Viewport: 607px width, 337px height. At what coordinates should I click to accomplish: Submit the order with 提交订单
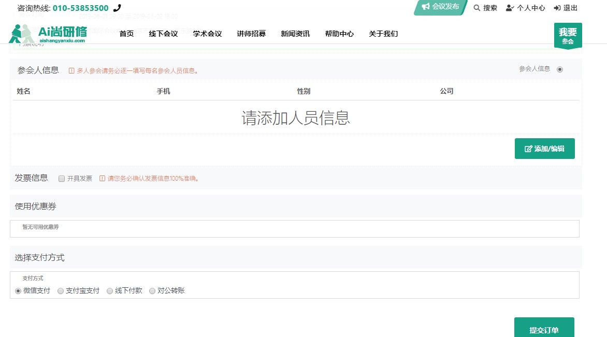544,329
